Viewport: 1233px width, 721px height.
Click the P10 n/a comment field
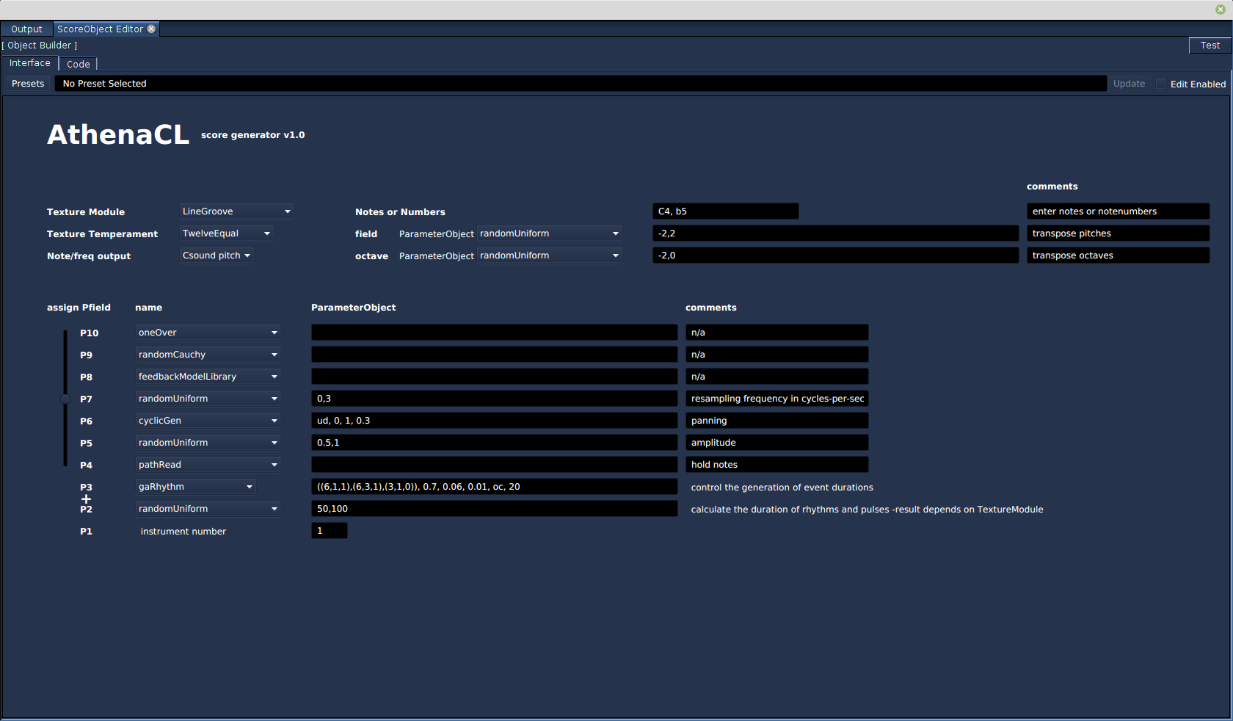(776, 333)
